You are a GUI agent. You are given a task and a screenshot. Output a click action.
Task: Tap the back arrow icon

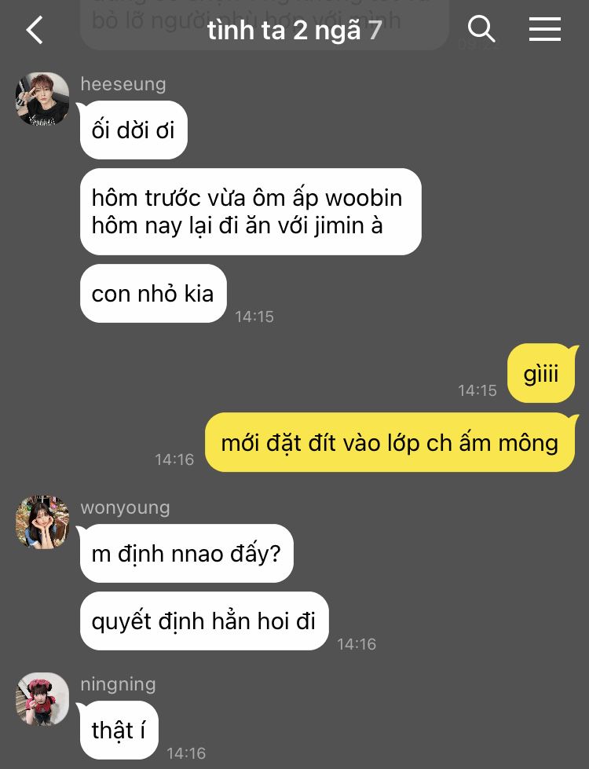pos(35,30)
